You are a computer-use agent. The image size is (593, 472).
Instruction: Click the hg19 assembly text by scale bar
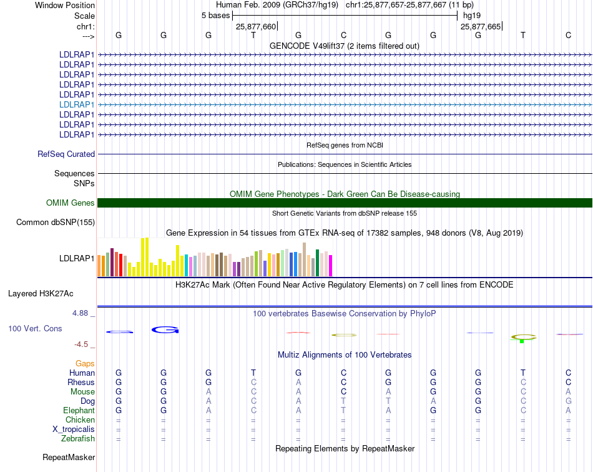(472, 16)
